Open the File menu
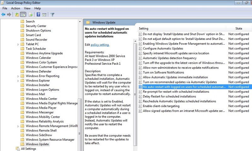Image resolution: width=252 pixels, height=151 pixels. point(5,8)
